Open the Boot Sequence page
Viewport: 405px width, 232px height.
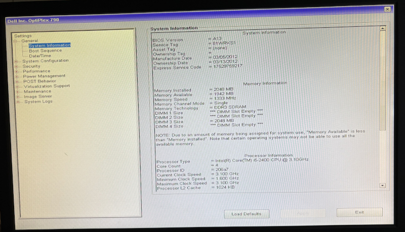click(45, 51)
